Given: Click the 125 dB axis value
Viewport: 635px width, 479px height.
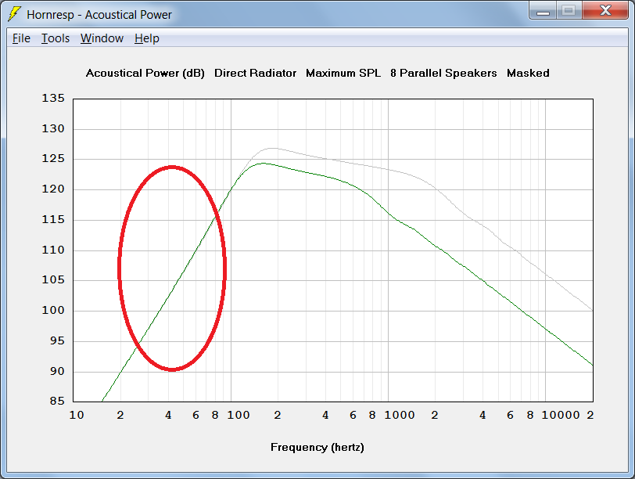Looking at the screenshot, I should click(x=53, y=159).
